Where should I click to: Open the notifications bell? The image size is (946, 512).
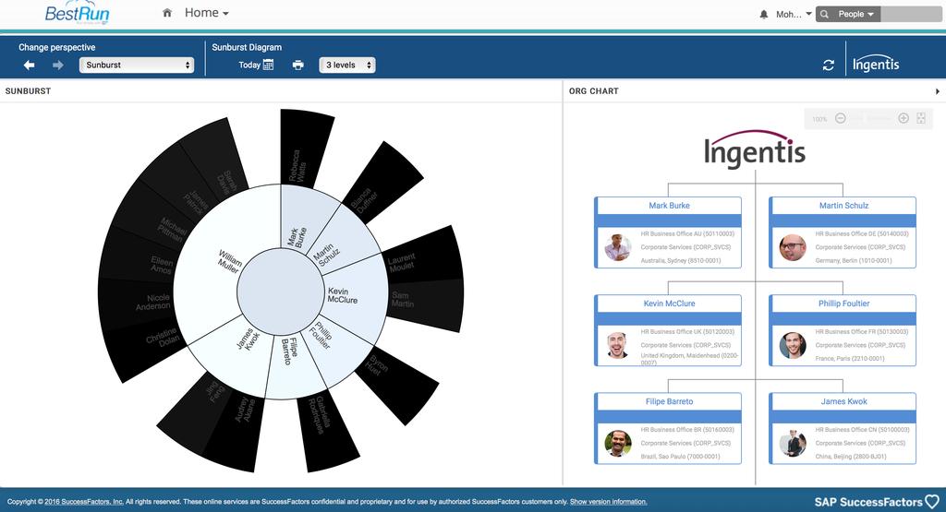(764, 14)
